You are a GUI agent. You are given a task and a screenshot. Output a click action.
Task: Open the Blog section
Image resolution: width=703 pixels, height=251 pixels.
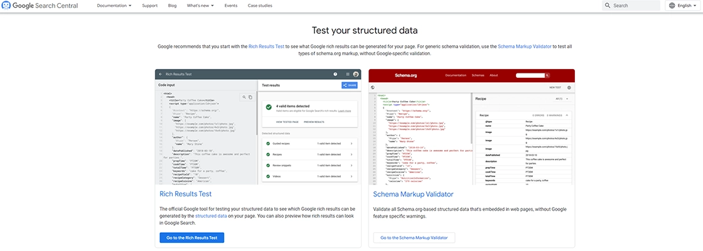pos(172,6)
